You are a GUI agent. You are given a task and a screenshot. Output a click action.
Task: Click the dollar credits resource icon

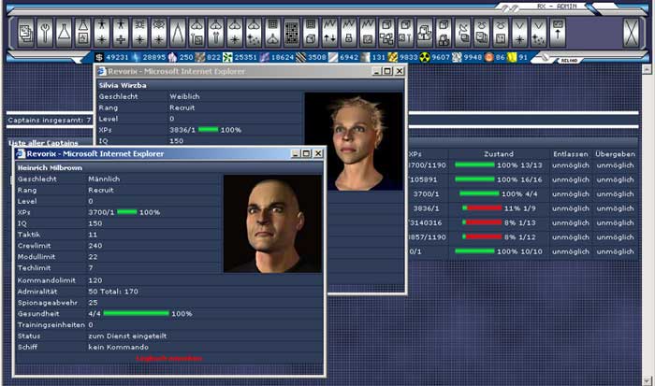[x=100, y=58]
